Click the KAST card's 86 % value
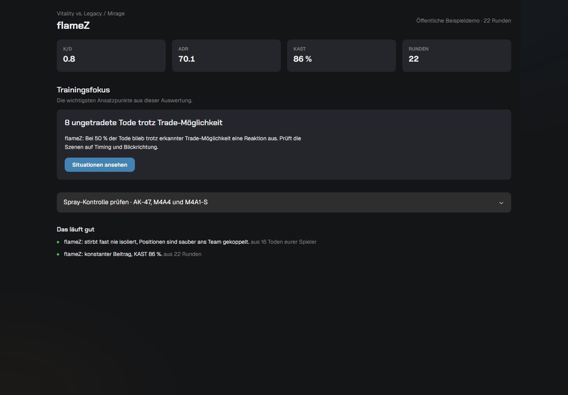 (303, 59)
